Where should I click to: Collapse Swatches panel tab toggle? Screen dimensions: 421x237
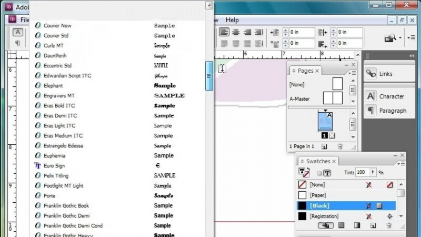click(x=302, y=161)
